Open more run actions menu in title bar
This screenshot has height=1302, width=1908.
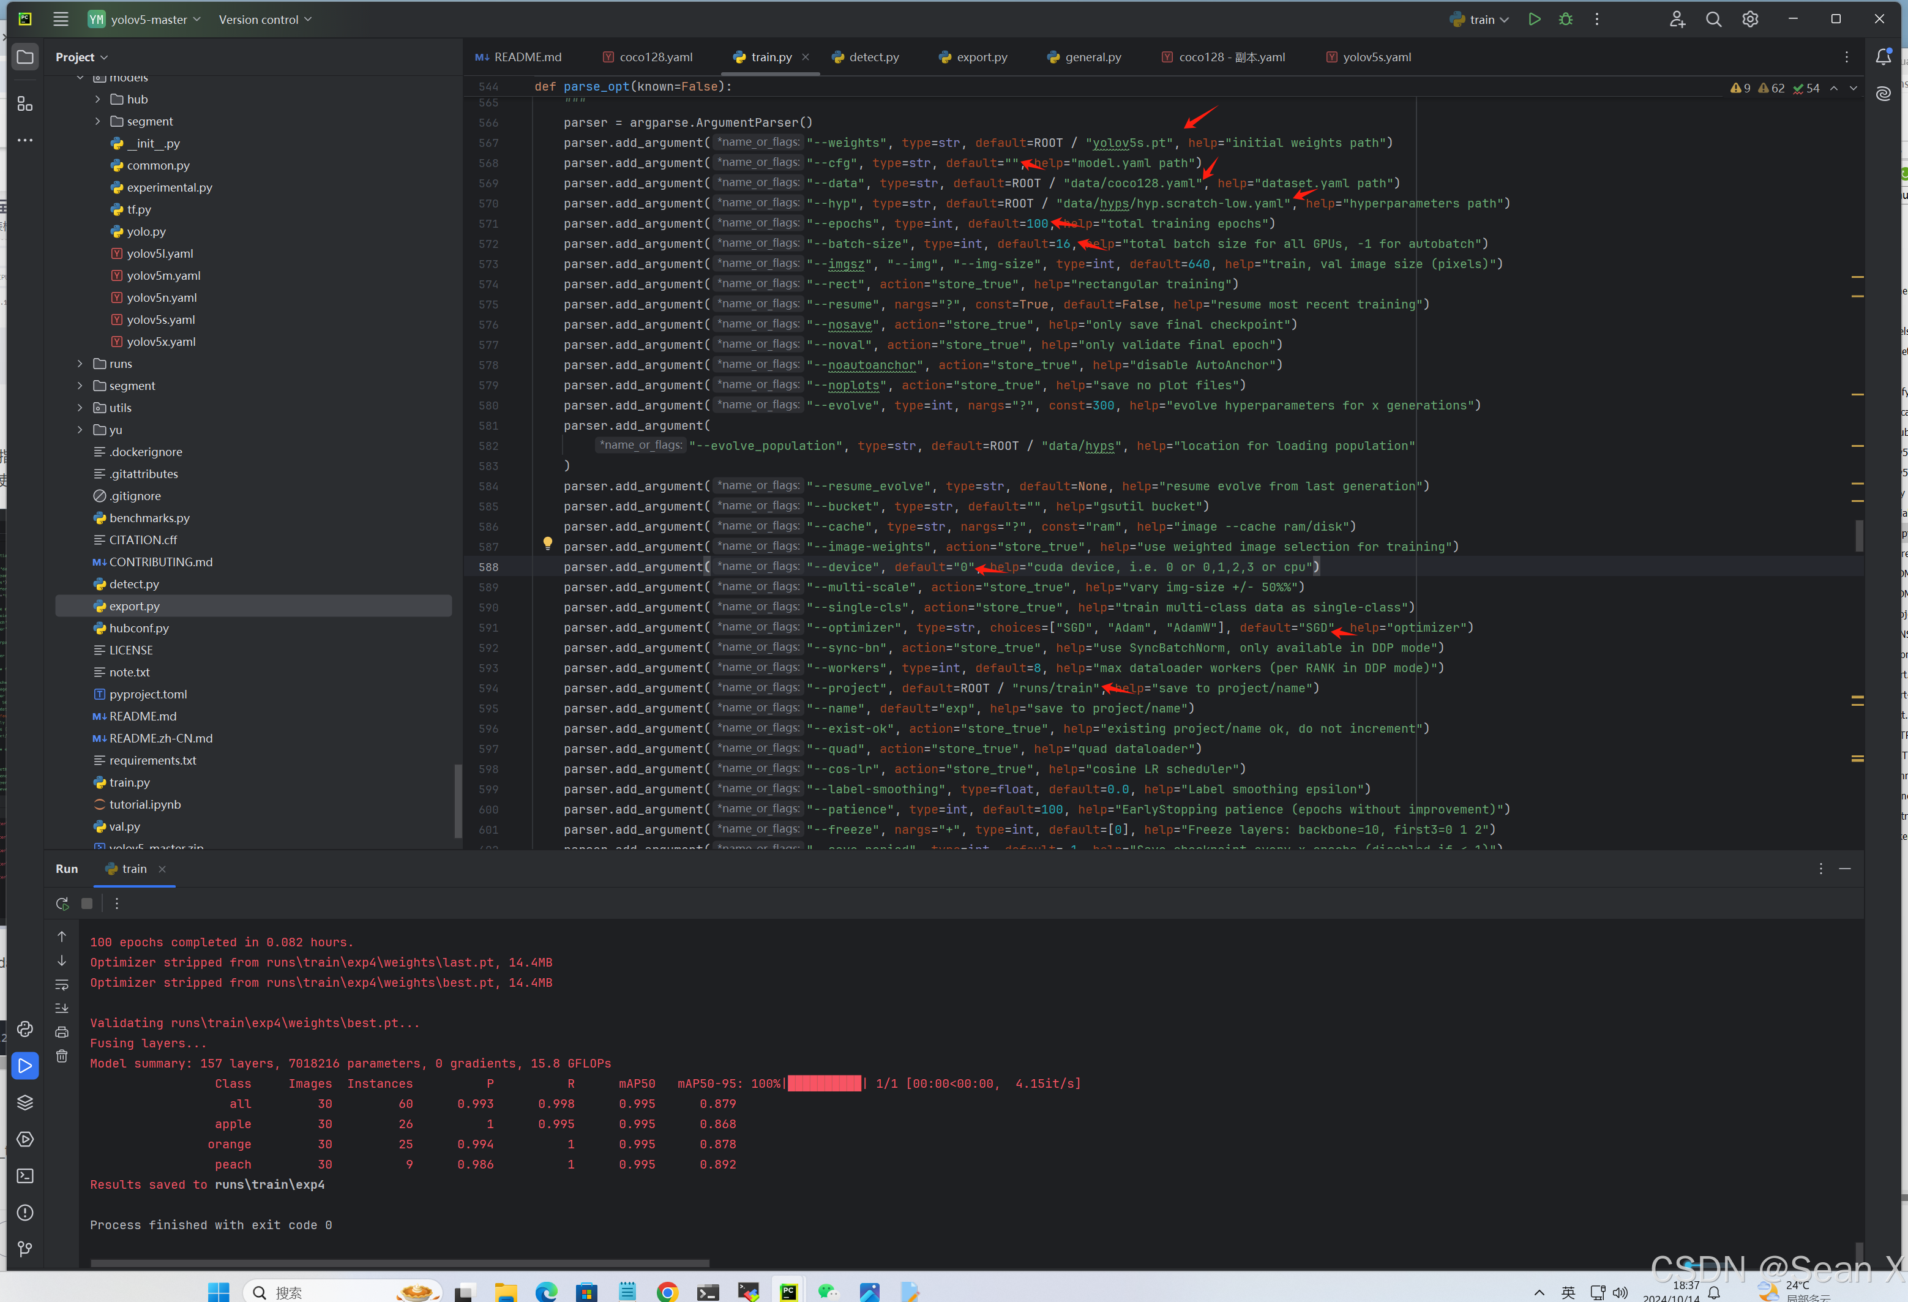[x=1597, y=19]
